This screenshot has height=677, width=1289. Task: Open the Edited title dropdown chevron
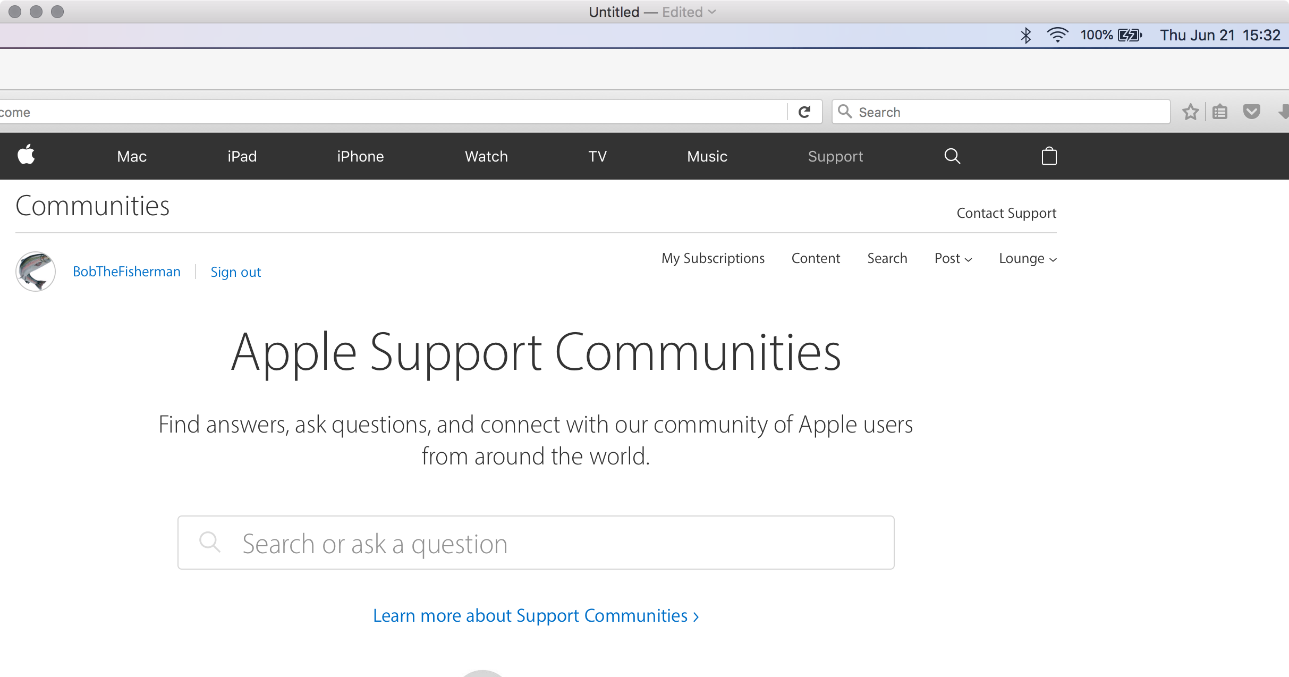tap(712, 12)
